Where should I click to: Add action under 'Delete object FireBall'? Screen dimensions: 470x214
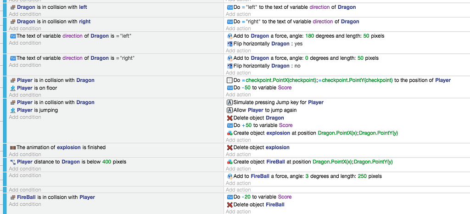click(238, 212)
